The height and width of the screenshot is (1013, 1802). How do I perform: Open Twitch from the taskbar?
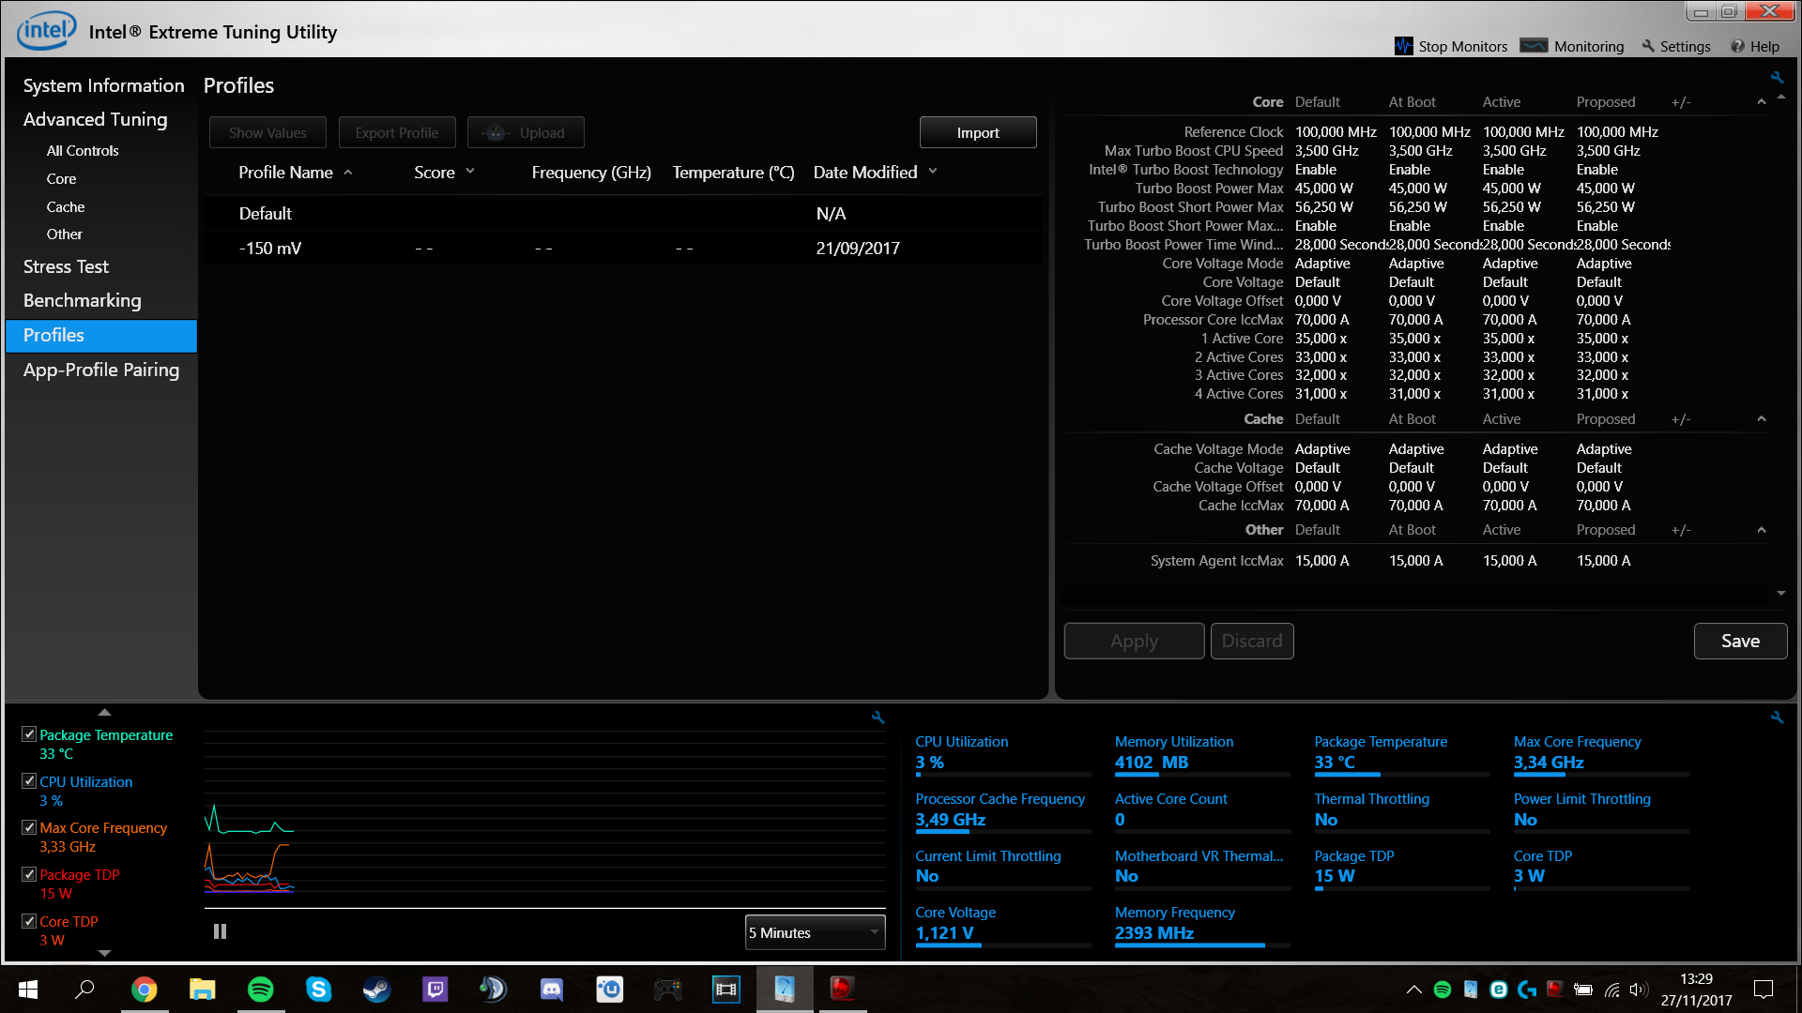[435, 989]
